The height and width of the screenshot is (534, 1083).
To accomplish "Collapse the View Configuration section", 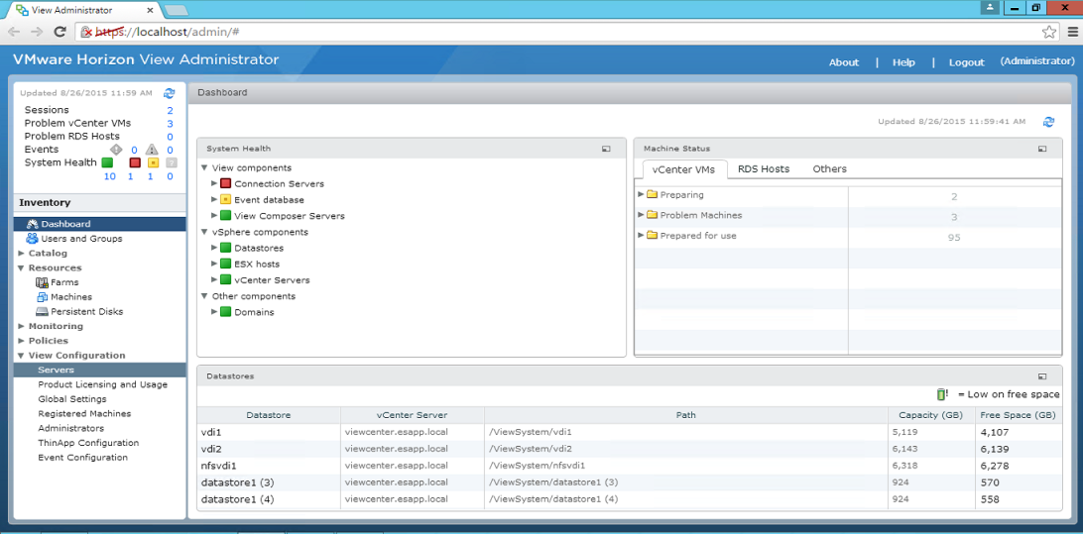I will 22,356.
